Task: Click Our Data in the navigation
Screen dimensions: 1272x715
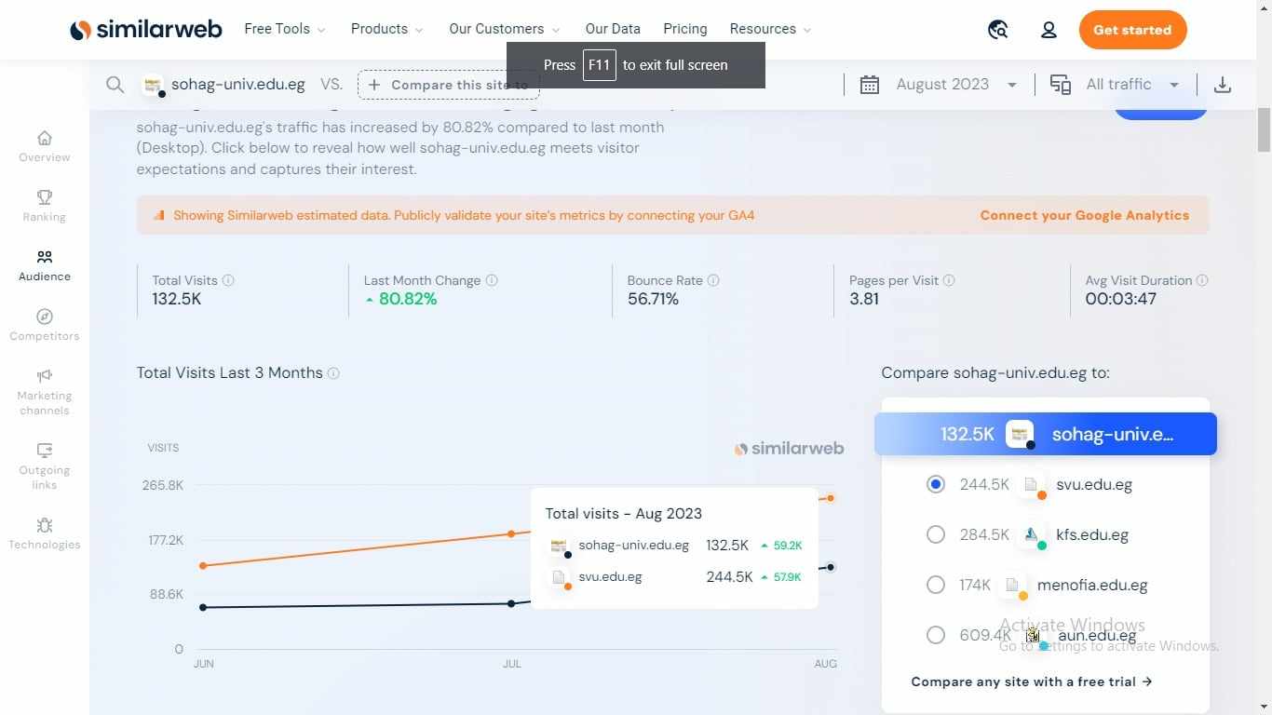Action: [612, 29]
